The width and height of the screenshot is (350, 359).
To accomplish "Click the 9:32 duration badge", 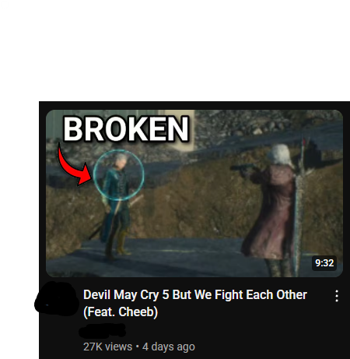I will click(x=324, y=263).
